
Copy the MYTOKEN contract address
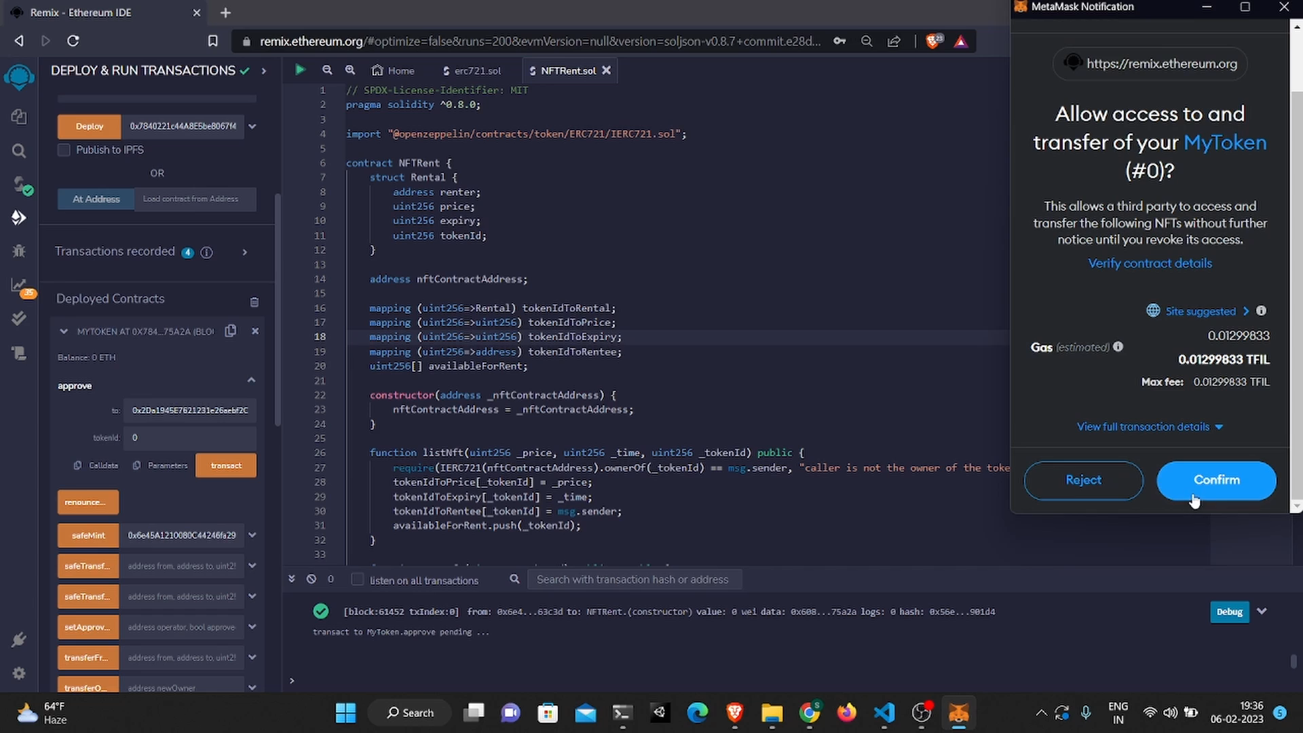coord(231,331)
